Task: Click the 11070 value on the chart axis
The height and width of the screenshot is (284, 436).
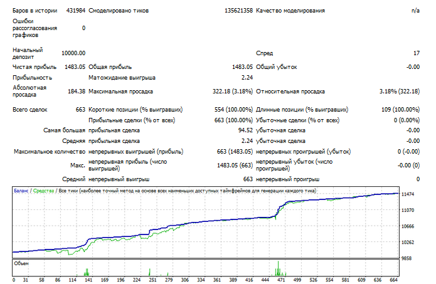Action: (408, 211)
